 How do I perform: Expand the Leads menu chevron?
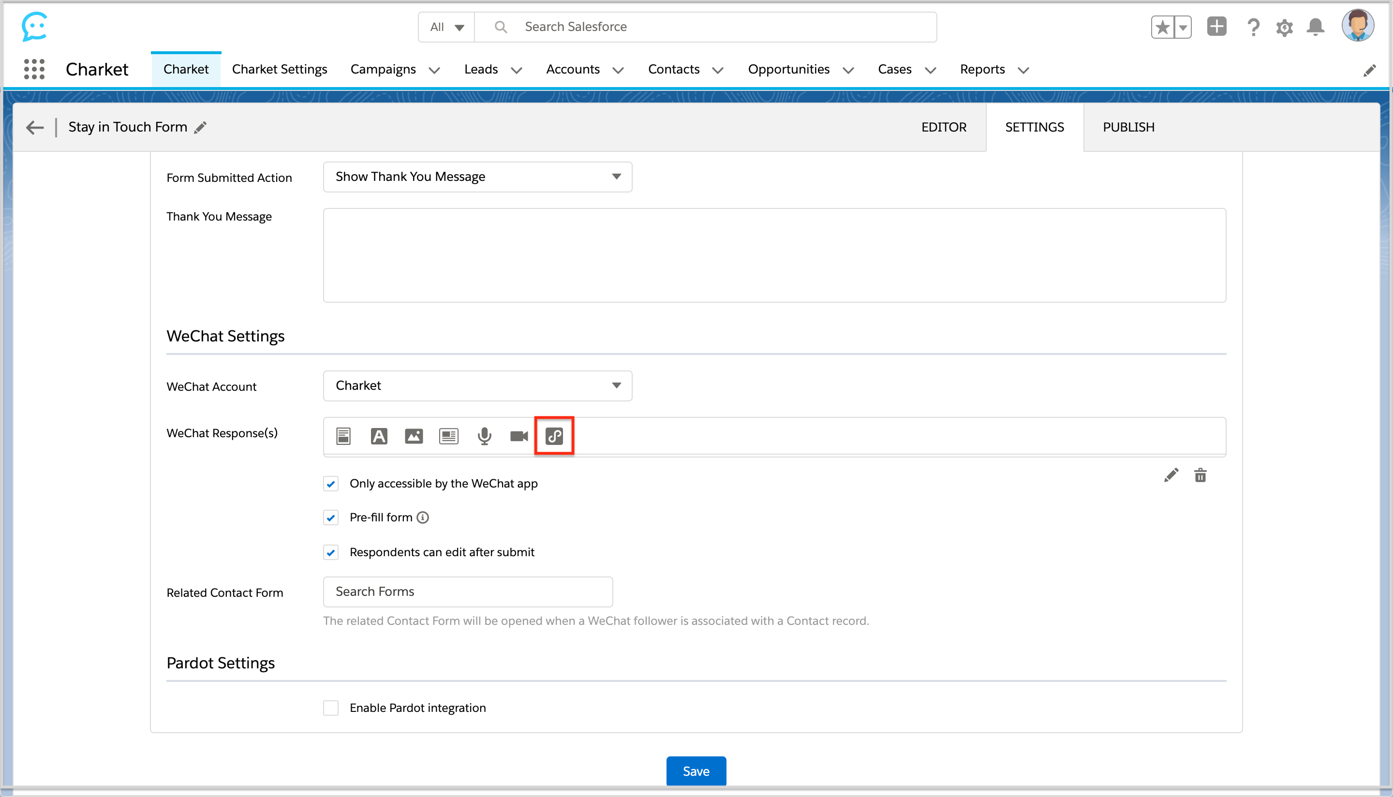click(x=516, y=70)
